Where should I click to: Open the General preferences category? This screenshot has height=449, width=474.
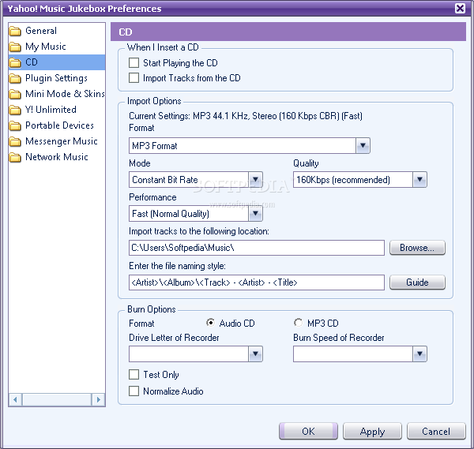tap(41, 31)
